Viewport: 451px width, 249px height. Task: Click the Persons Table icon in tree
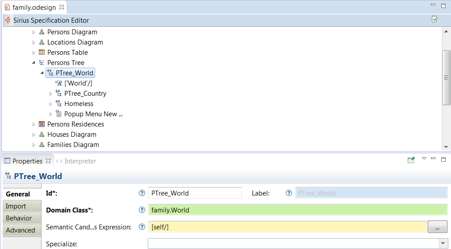pos(42,53)
